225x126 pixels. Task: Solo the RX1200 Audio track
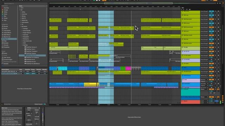(x=216, y=71)
